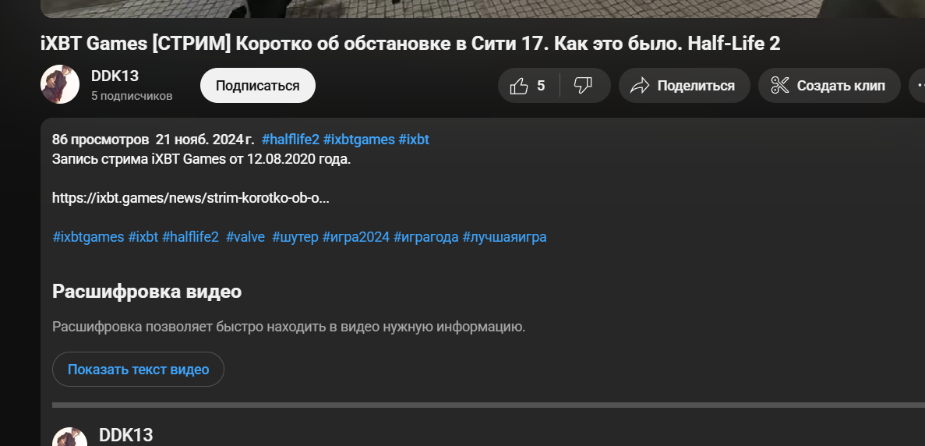Click the thumbs-up like icon
Viewport: 925px width, 446px height.
pyautogui.click(x=520, y=86)
